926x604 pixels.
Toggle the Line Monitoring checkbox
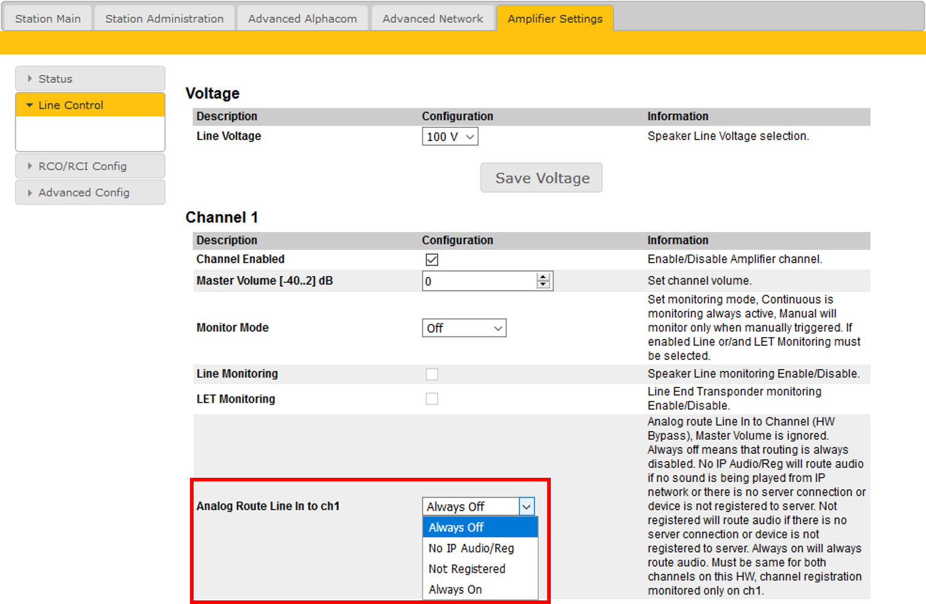432,374
